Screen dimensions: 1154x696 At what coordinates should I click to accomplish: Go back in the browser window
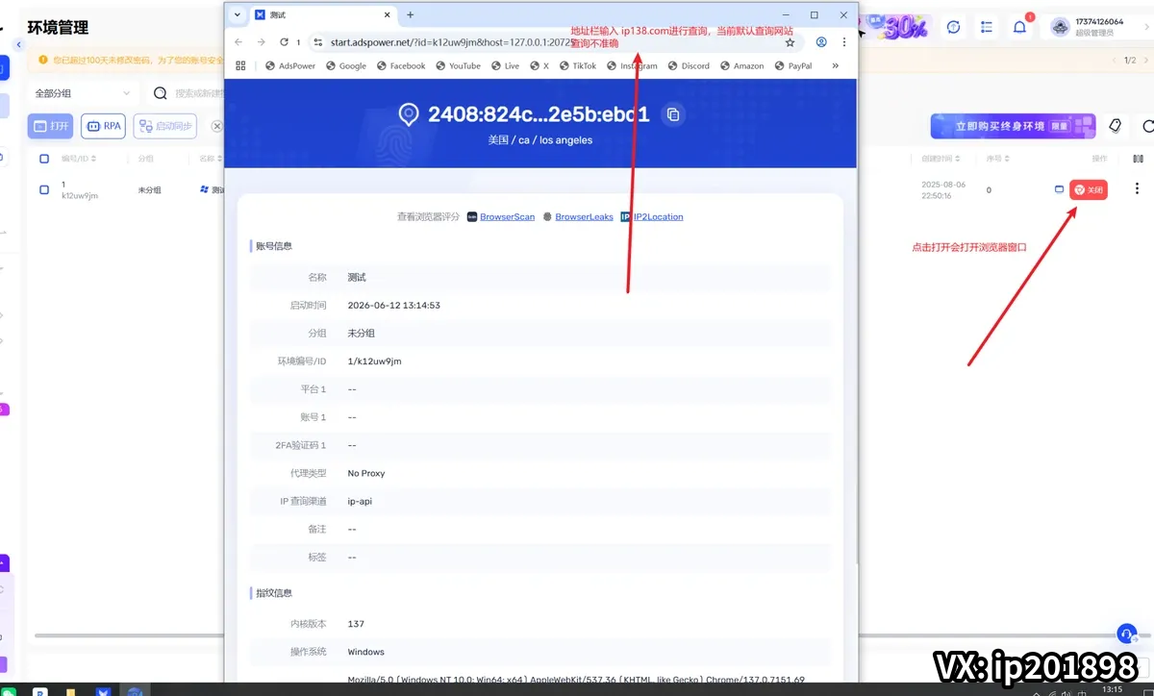pyautogui.click(x=238, y=42)
